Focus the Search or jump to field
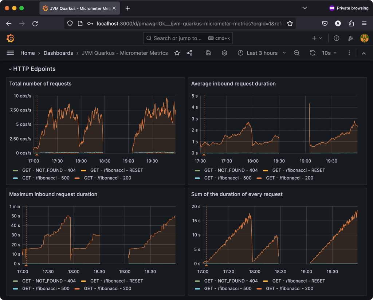Screen dimensions: 373x300 188,38
